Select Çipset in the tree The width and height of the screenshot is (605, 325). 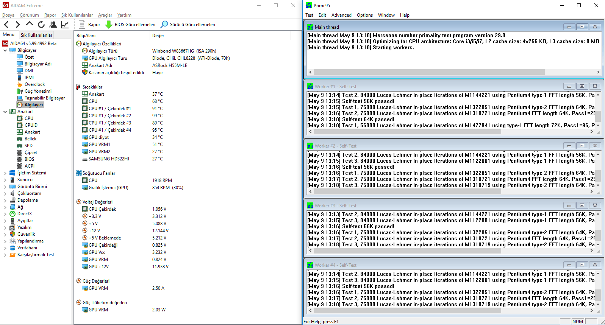[x=31, y=152]
